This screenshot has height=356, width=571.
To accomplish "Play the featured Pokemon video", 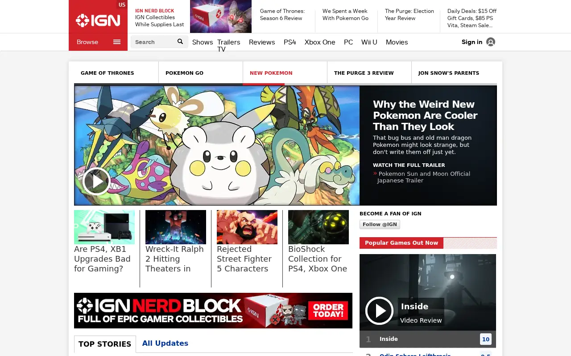I will [96, 181].
